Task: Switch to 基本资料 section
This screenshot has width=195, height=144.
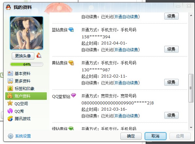Action: [x=19, y=73]
